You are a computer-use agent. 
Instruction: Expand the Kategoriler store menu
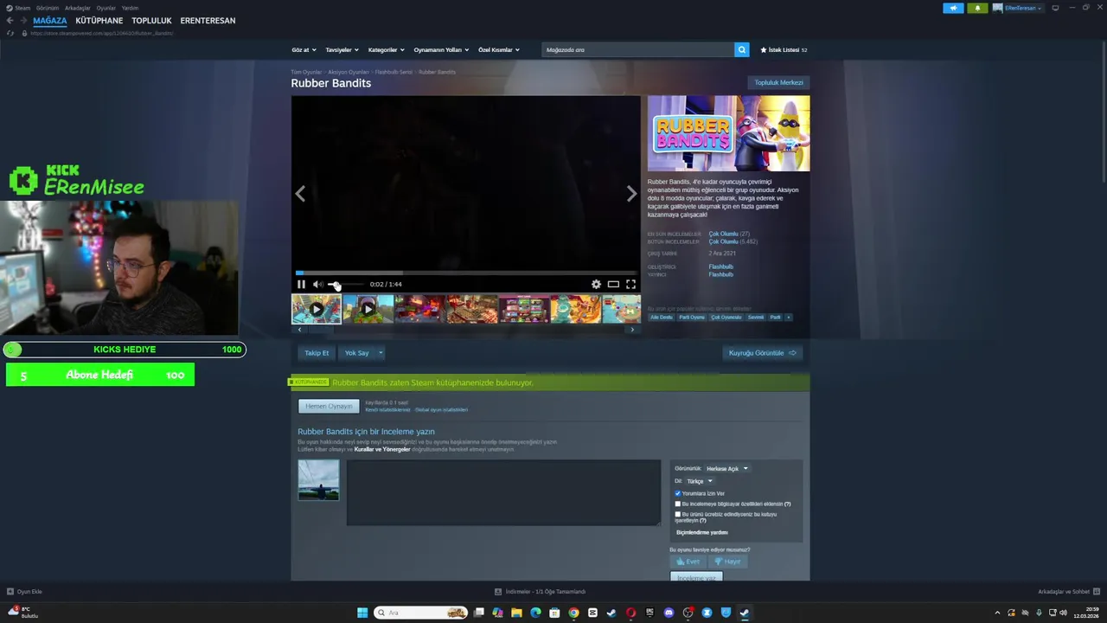386,50
